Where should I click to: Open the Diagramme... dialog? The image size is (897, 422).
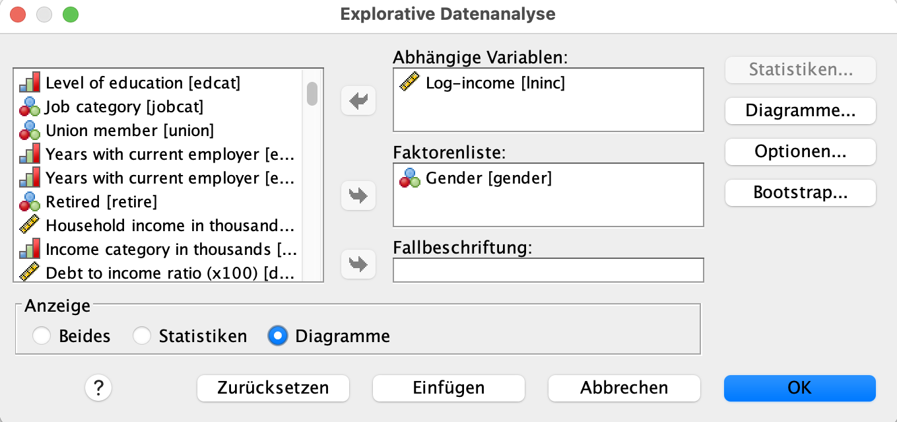pyautogui.click(x=800, y=111)
